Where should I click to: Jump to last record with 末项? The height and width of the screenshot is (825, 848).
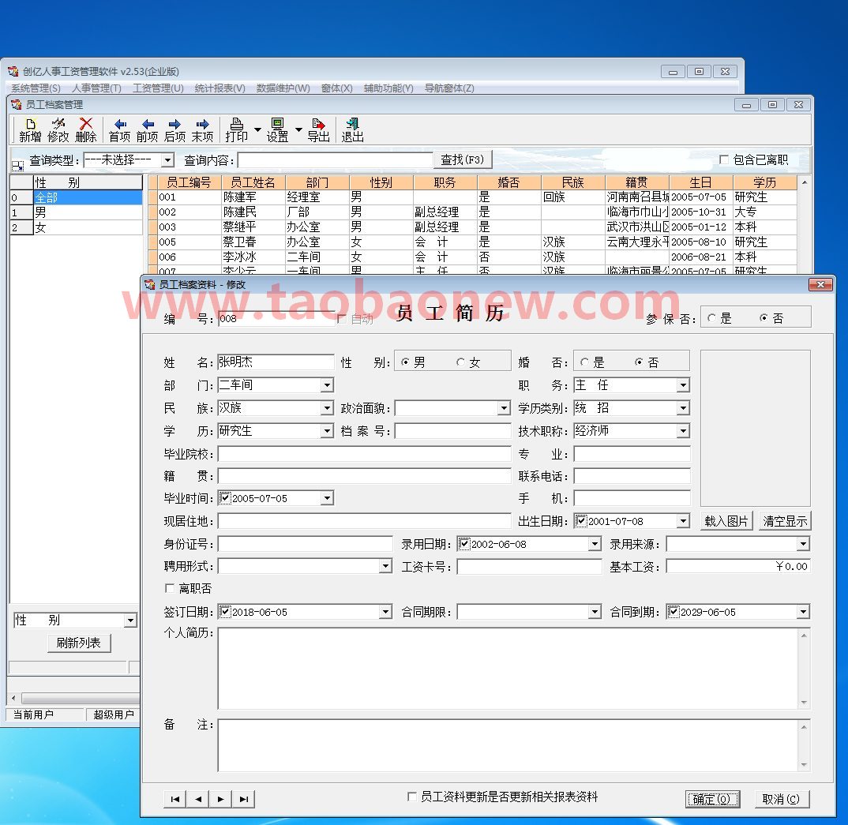click(x=202, y=130)
